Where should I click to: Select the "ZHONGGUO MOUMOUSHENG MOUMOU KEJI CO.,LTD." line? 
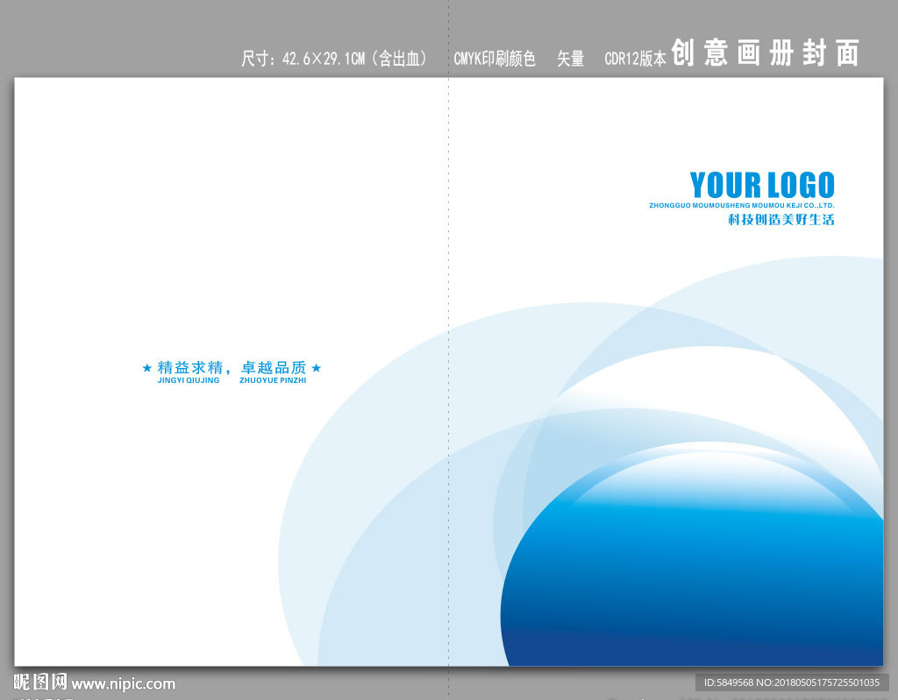[x=742, y=206]
